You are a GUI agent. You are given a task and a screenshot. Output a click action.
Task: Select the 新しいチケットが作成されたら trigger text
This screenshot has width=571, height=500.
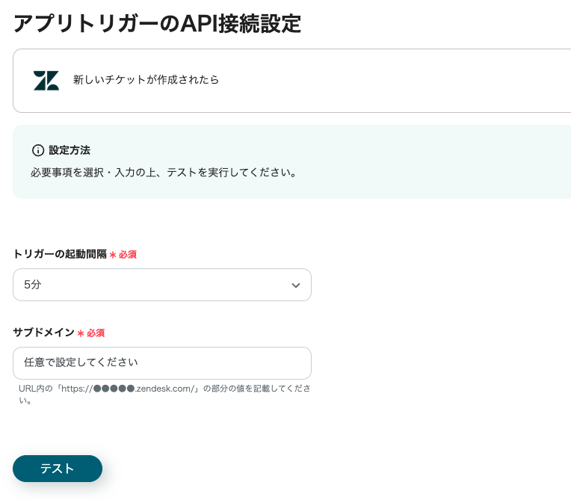coord(146,80)
